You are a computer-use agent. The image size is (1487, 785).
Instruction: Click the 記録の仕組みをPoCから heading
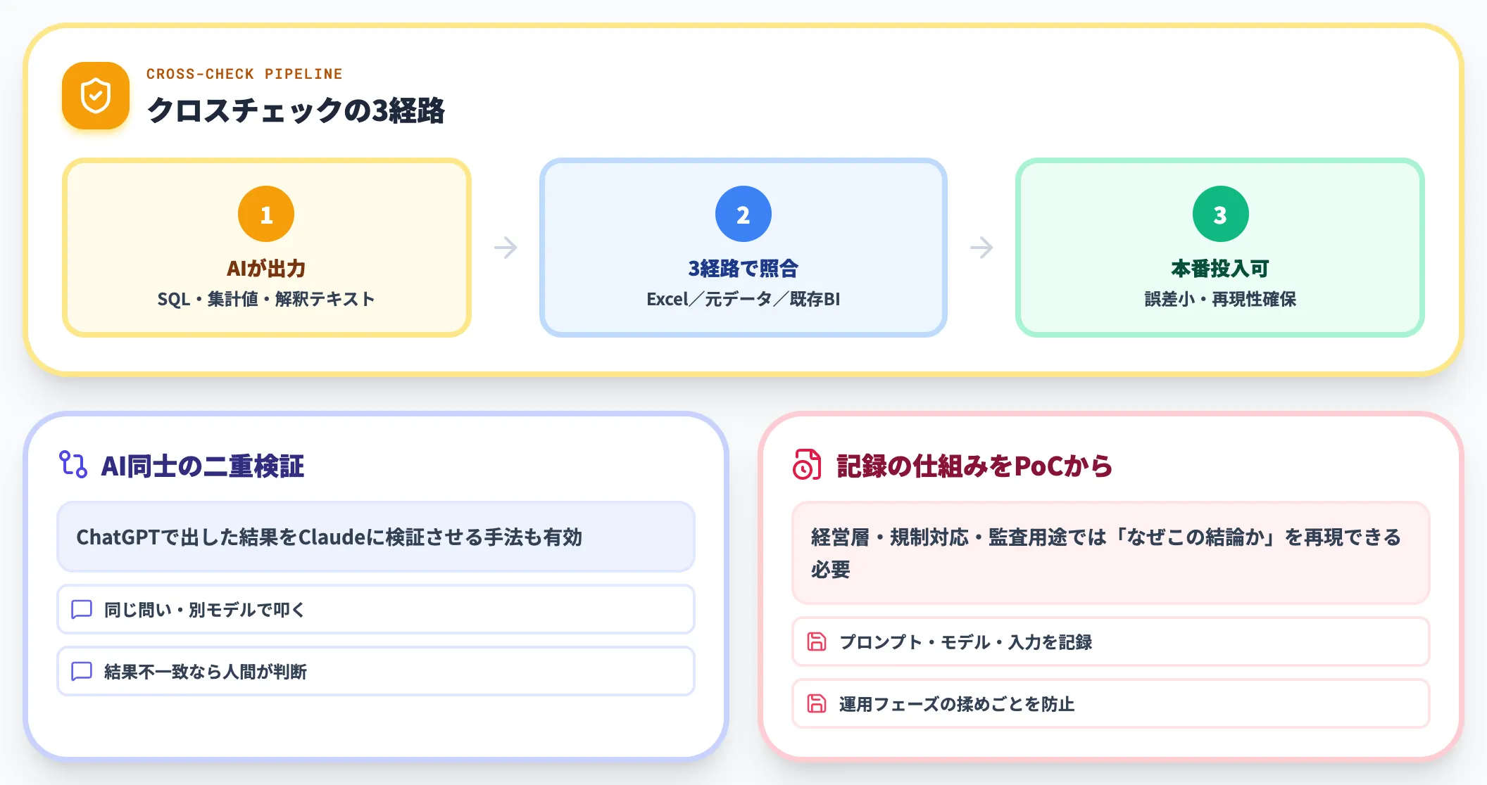pos(974,466)
